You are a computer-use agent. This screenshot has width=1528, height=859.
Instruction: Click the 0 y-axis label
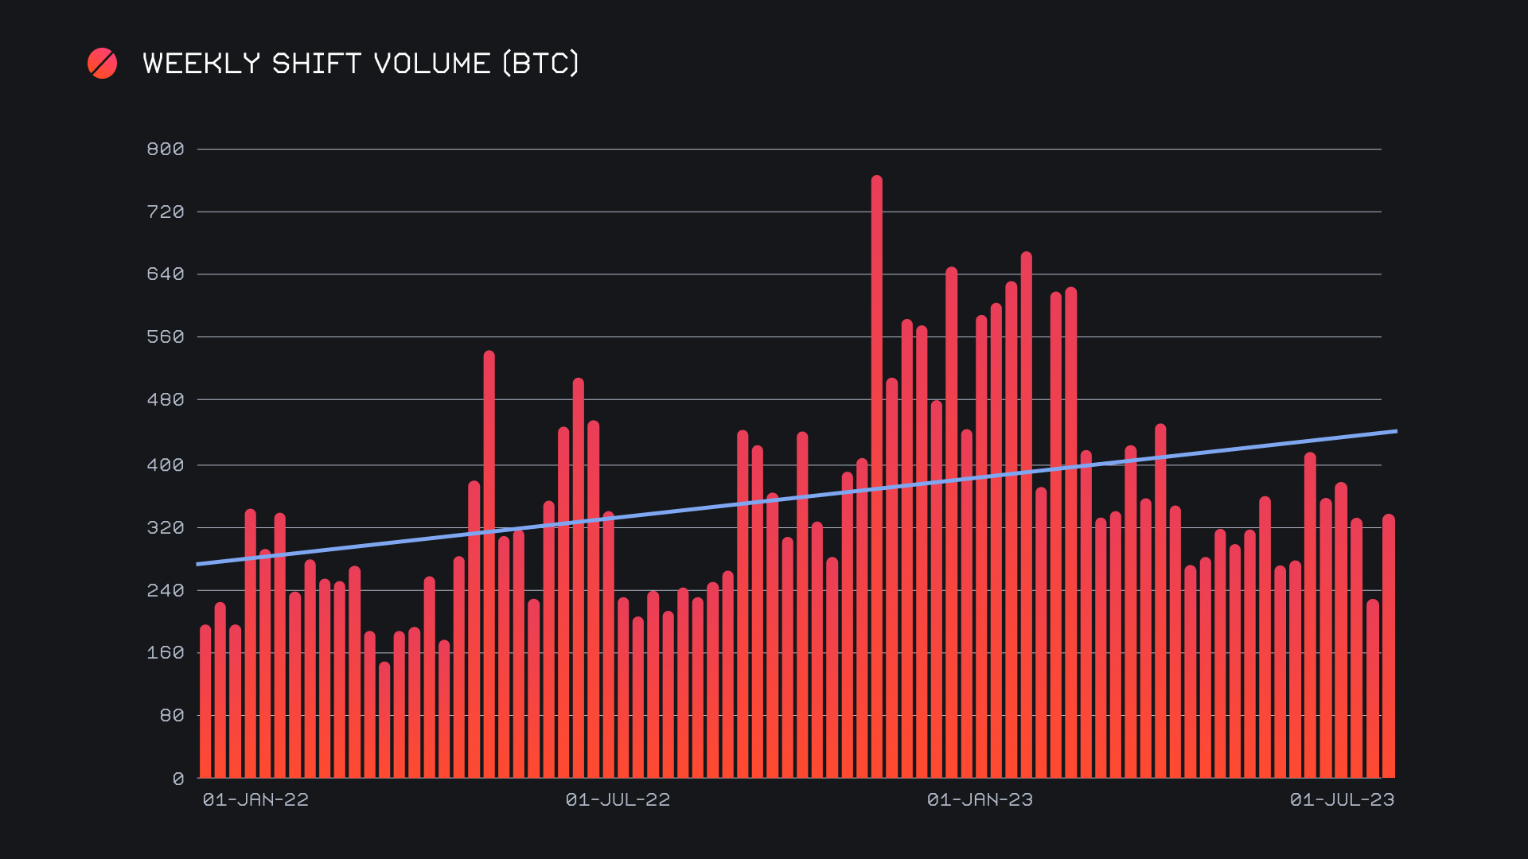tap(178, 779)
